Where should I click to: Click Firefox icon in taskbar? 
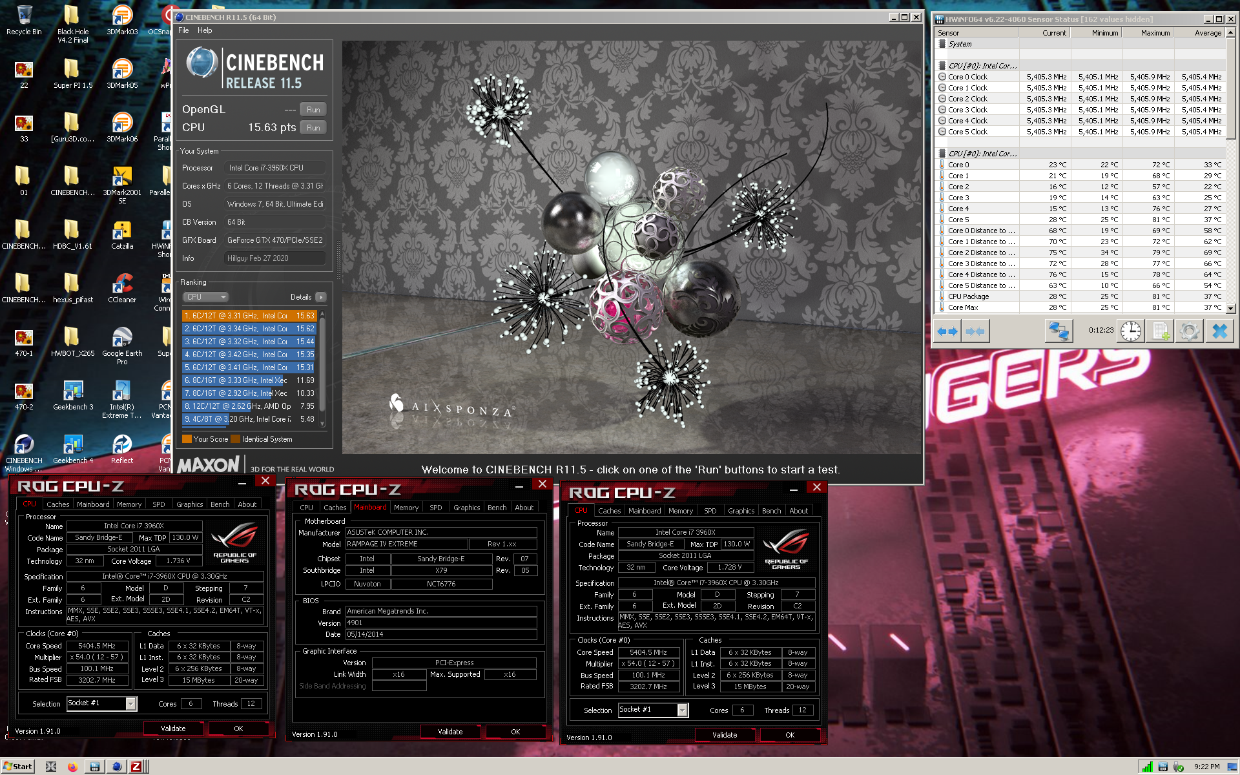(x=72, y=767)
